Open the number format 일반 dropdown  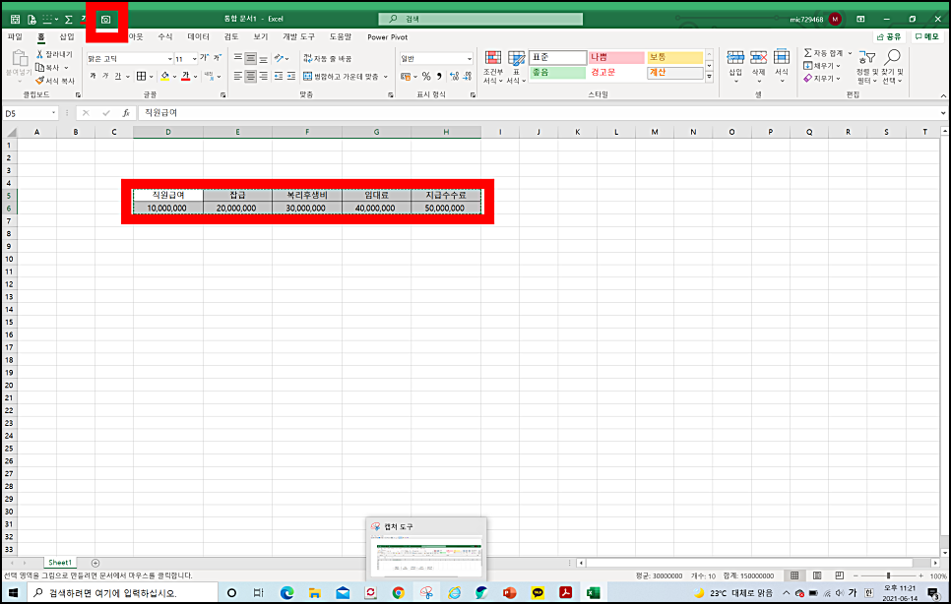click(x=470, y=59)
